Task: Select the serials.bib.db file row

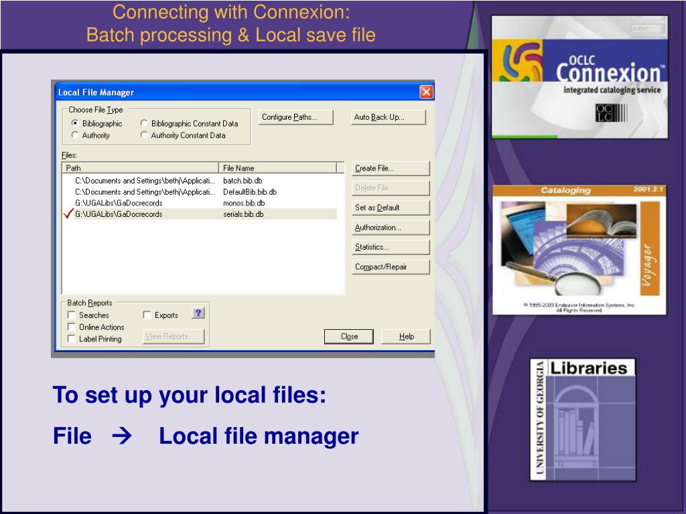Action: click(200, 214)
